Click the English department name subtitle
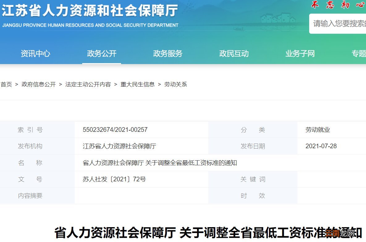This screenshot has height=242, width=366. coord(90,25)
